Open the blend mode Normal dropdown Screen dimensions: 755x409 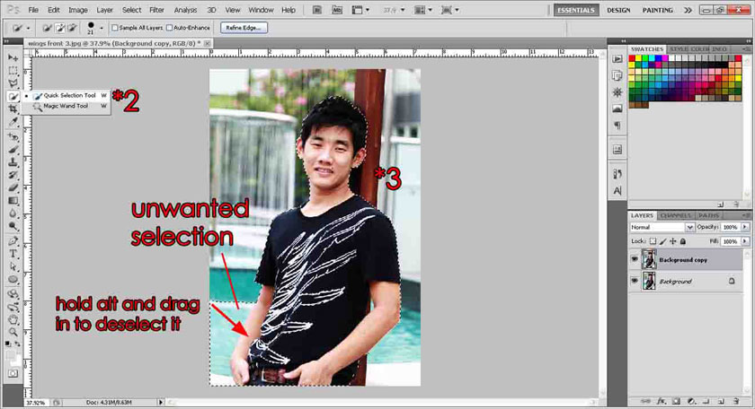tap(662, 227)
